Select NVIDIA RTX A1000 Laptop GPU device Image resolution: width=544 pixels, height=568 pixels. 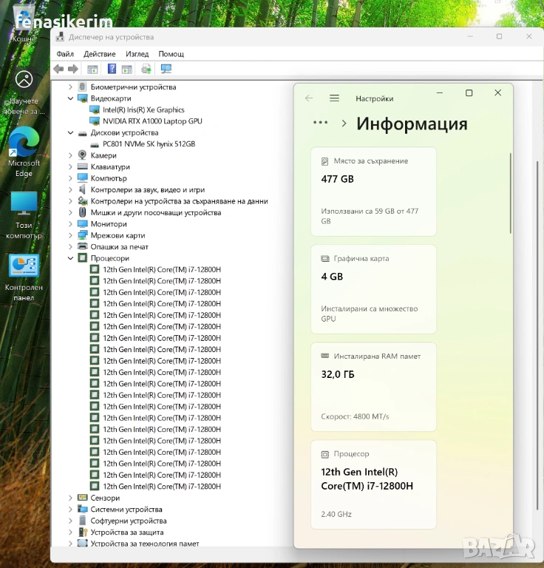152,121
